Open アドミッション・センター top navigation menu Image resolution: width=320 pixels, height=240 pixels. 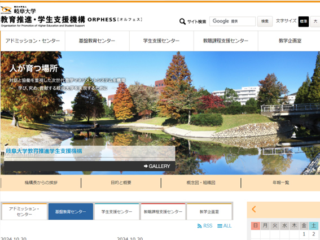point(33,41)
